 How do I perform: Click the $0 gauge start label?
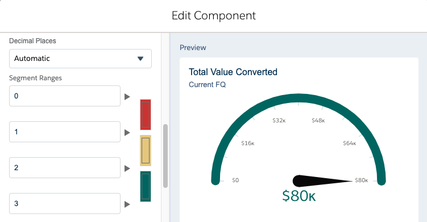tap(235, 180)
